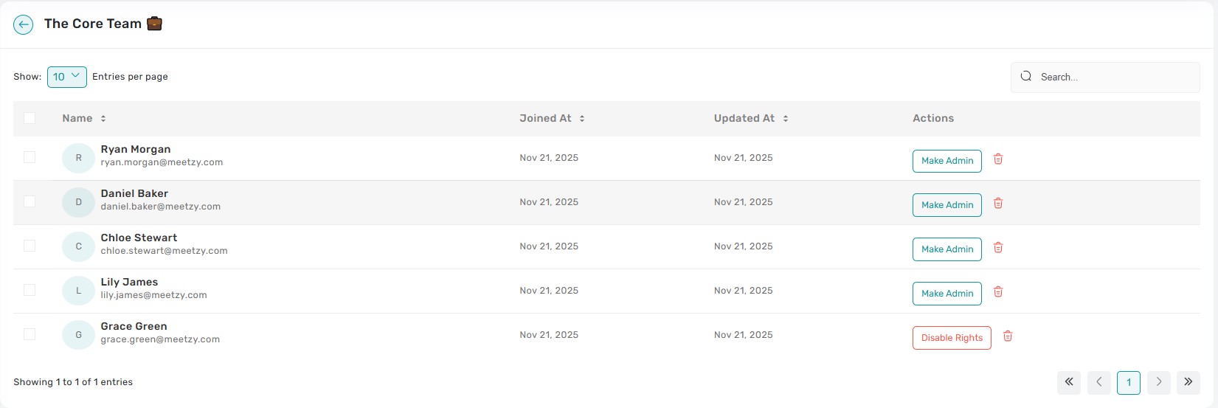Viewport: 1218px width, 408px height.
Task: Jump to last page with double-right arrow
Action: 1188,382
